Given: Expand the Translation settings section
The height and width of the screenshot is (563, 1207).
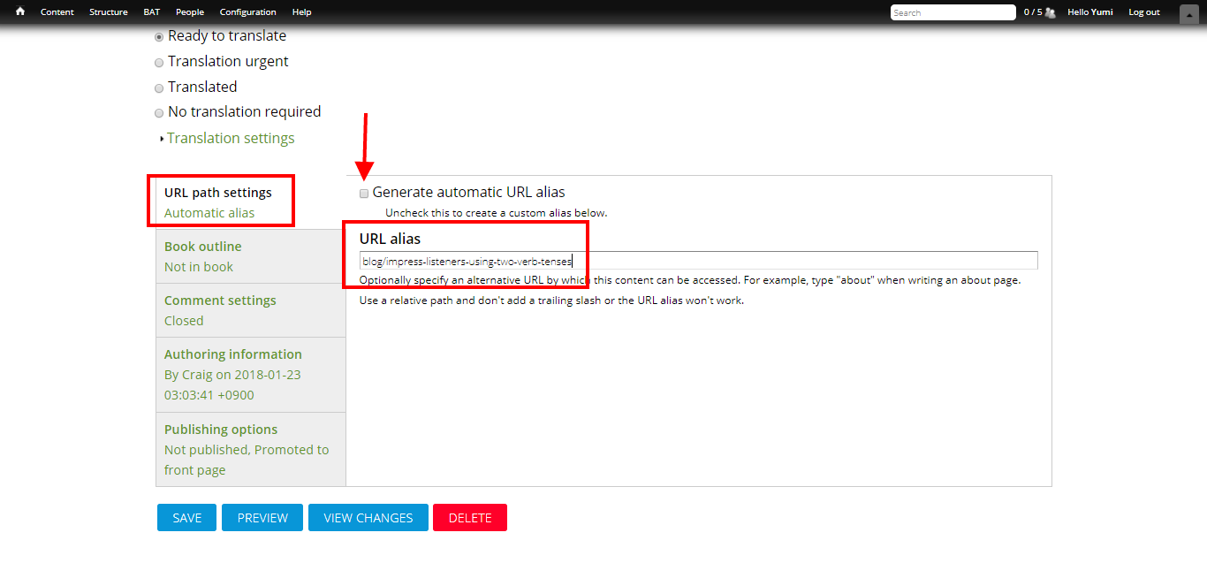Looking at the screenshot, I should tap(230, 138).
